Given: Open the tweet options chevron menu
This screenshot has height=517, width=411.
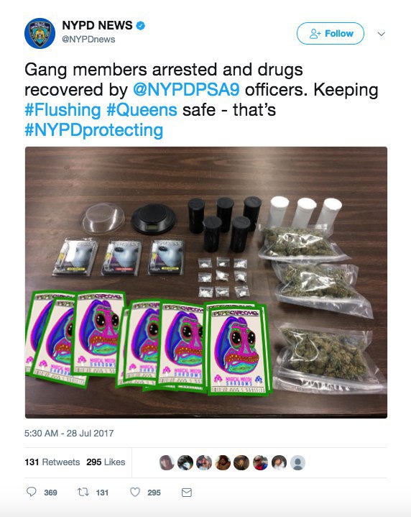Looking at the screenshot, I should point(382,34).
